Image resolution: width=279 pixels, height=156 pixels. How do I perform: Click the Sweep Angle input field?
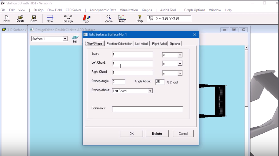[x=119, y=82]
